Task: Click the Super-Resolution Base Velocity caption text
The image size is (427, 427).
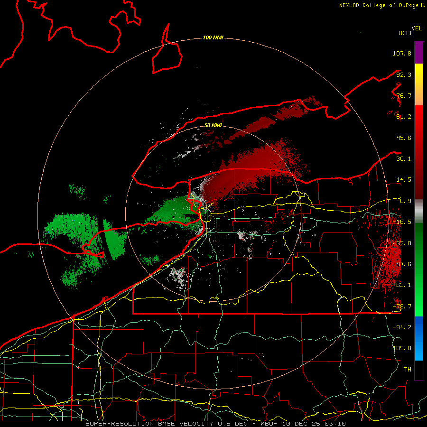Action: coord(215,424)
